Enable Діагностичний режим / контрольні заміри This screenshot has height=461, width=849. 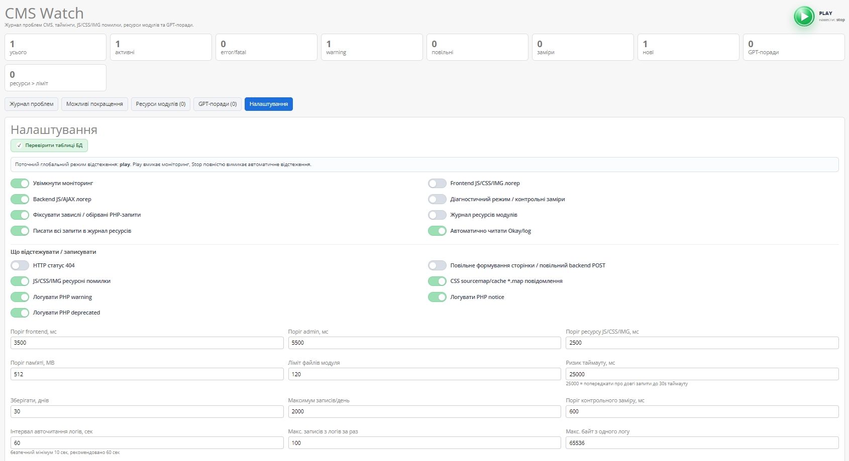pos(437,199)
